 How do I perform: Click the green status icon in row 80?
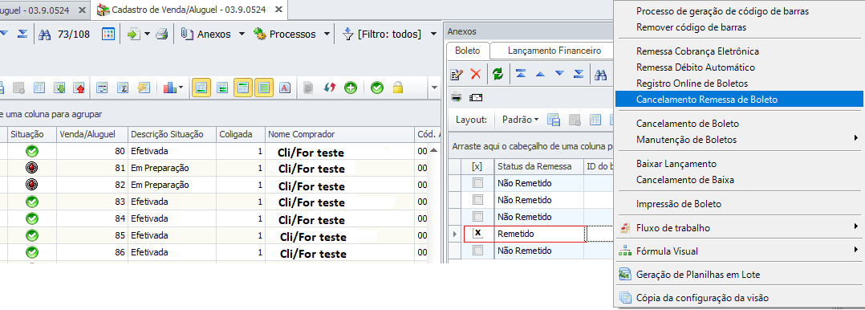pos(32,151)
